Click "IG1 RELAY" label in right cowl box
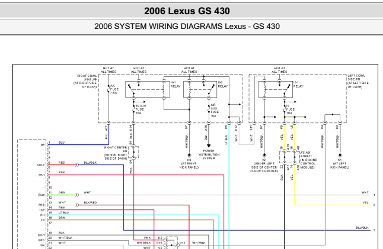The height and width of the screenshot is (249, 383). pos(175,85)
